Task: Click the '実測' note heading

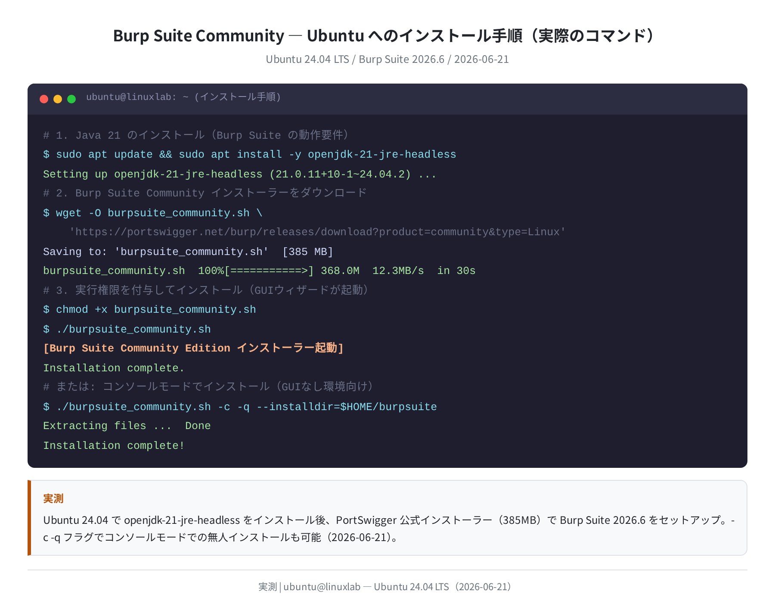Action: (53, 498)
